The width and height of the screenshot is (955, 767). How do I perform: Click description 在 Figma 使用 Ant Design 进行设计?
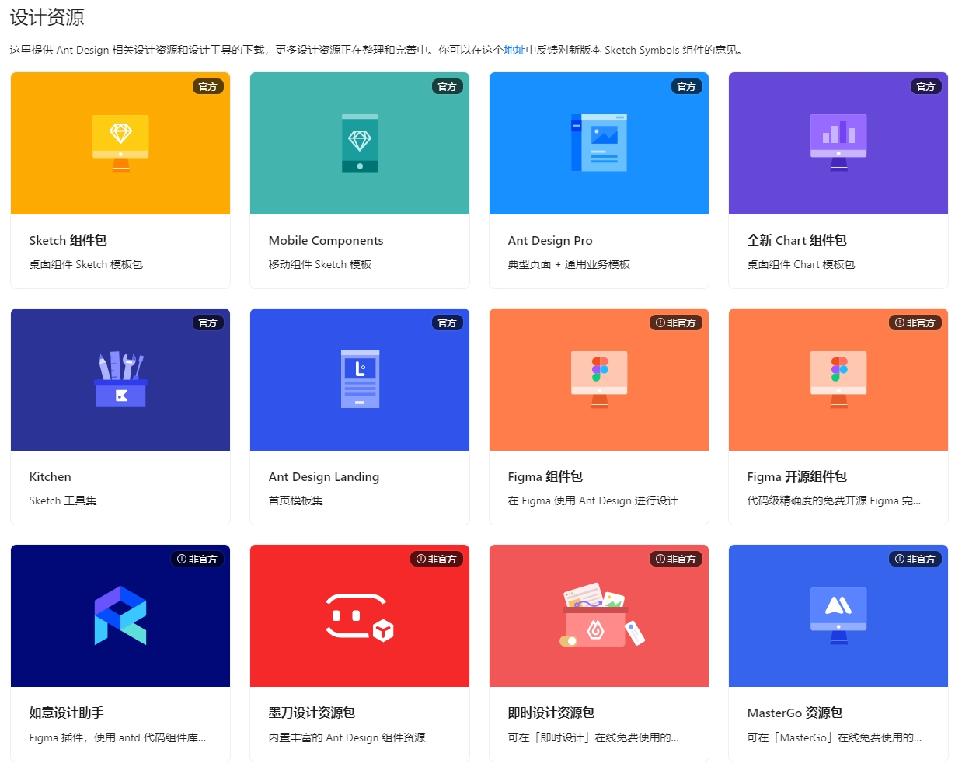593,500
